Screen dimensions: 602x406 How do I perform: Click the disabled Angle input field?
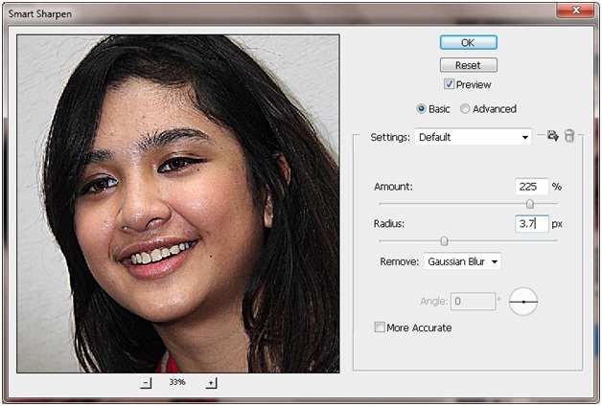[473, 302]
